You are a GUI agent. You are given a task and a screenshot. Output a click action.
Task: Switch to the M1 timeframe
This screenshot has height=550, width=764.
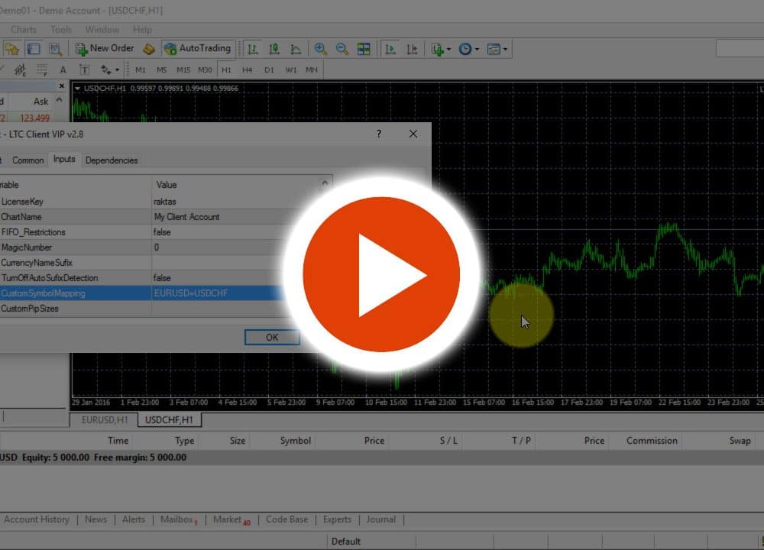pyautogui.click(x=141, y=70)
